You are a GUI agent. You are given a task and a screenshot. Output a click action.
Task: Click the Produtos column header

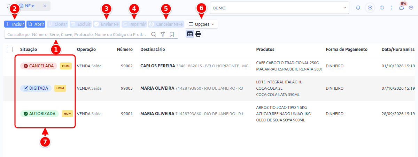(x=265, y=50)
